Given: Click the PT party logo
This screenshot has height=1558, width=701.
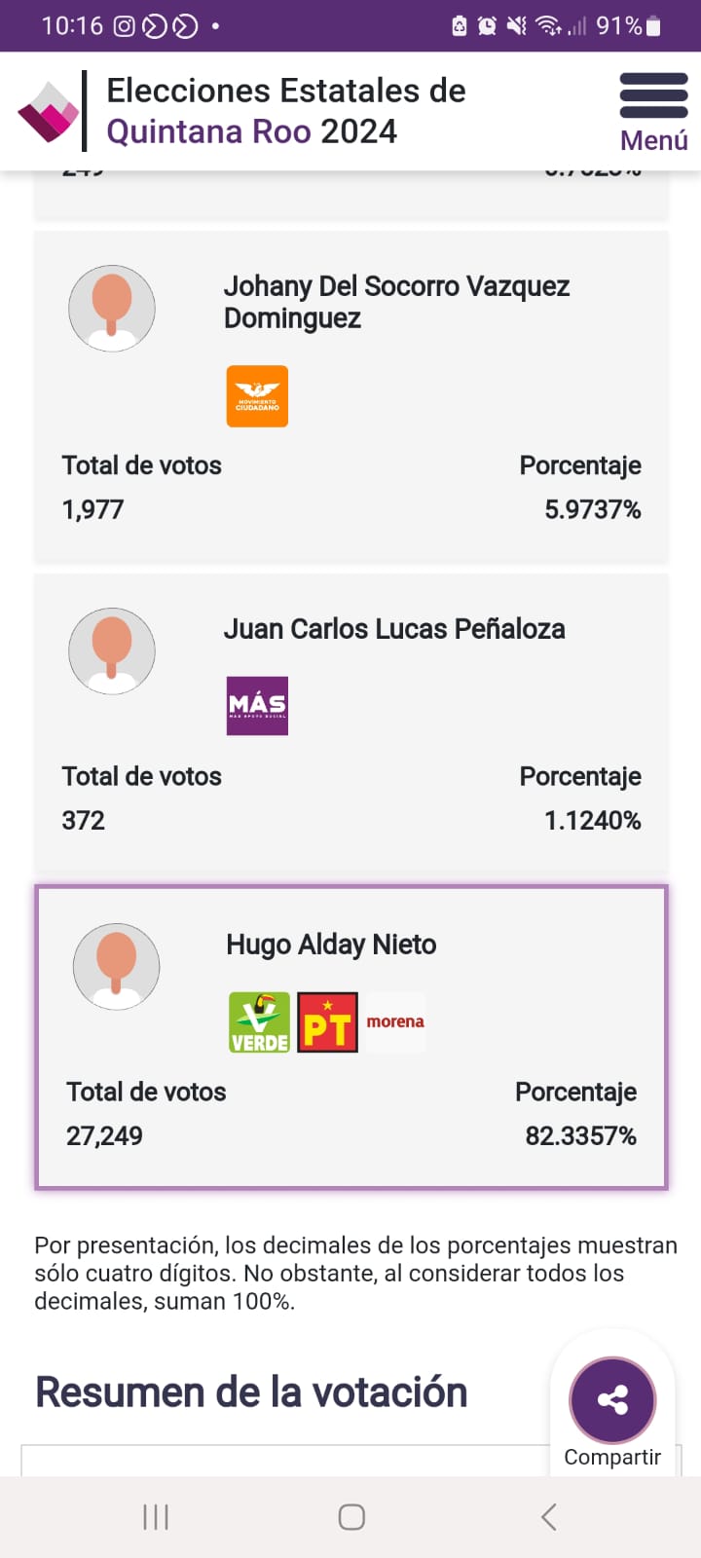Looking at the screenshot, I should tap(327, 1022).
